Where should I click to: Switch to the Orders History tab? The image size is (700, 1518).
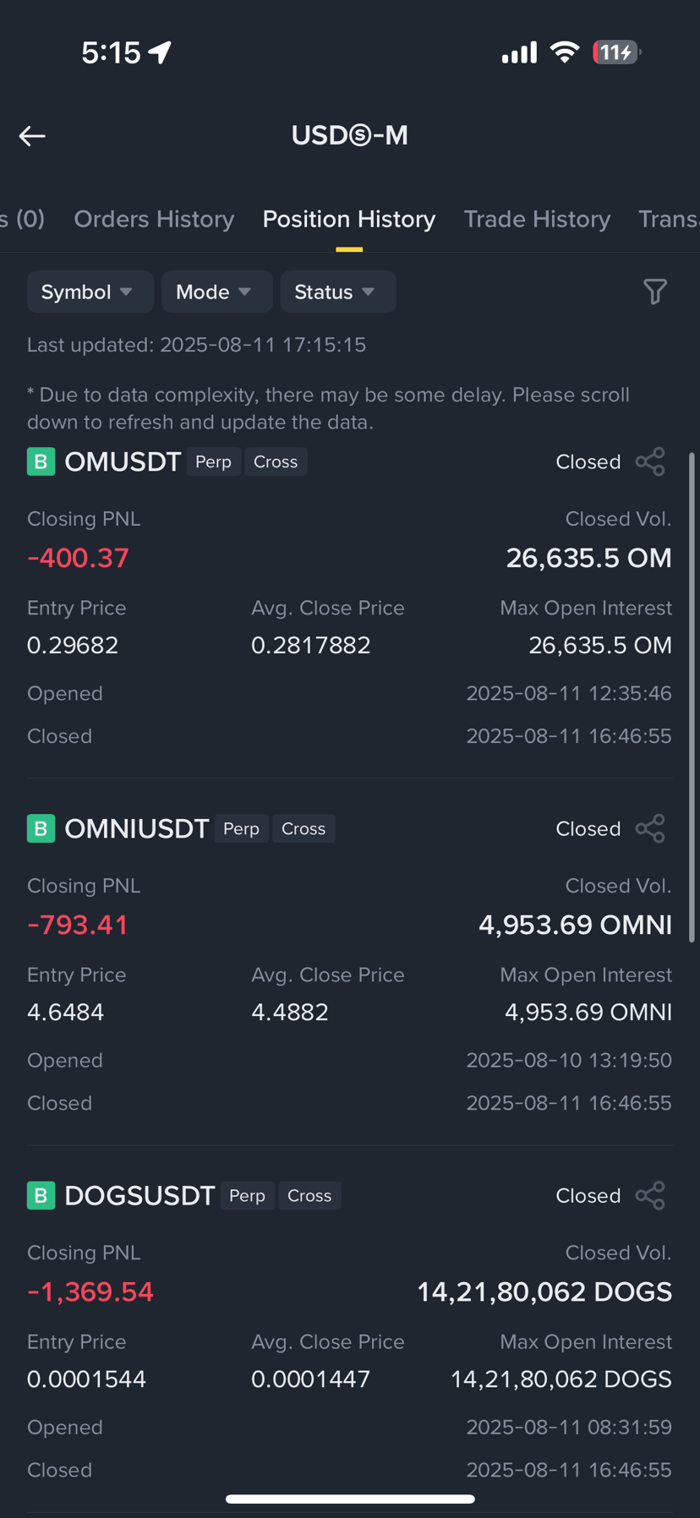click(154, 219)
